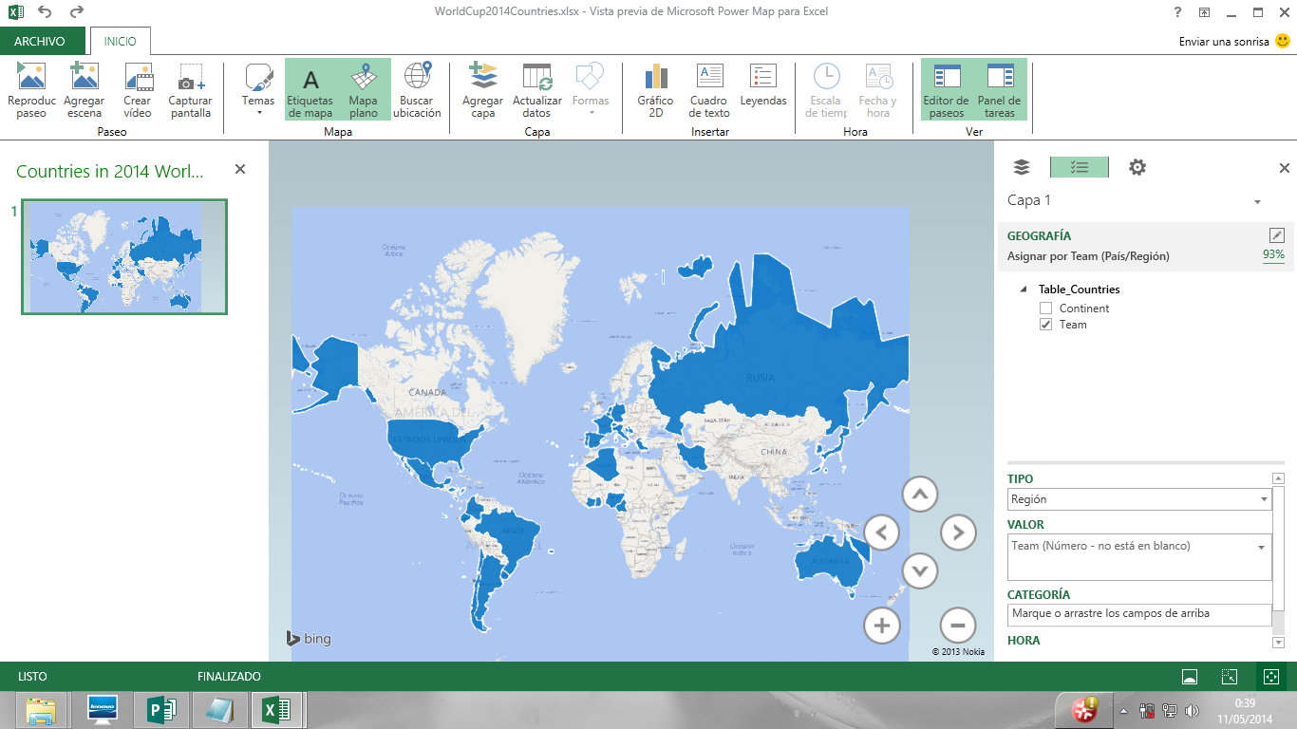The image size is (1297, 729).
Task: Capture the screen with Capturar pantalla
Action: (x=191, y=90)
